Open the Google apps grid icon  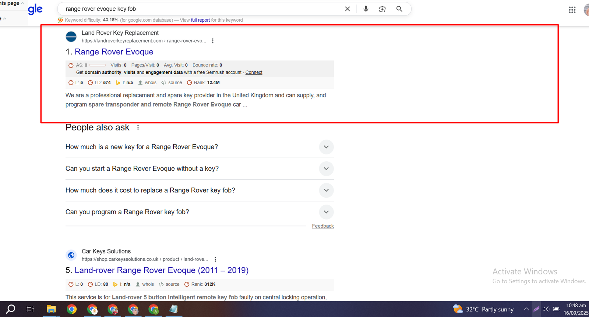point(572,10)
